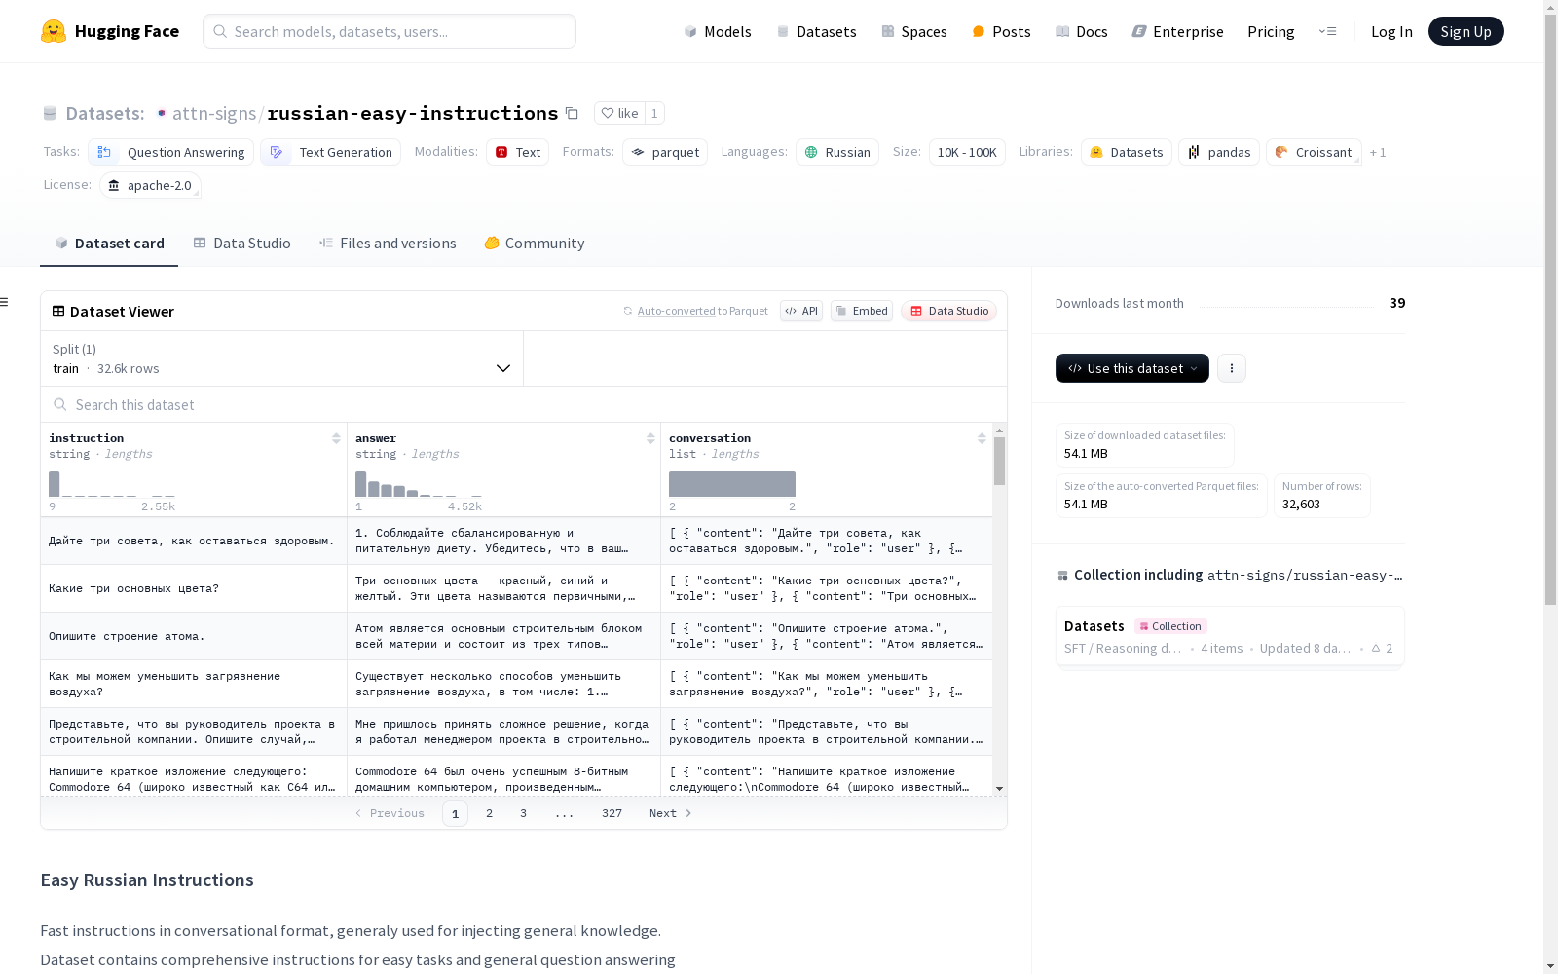Open Models in top navigation
Image resolution: width=1558 pixels, height=974 pixels.
(718, 31)
